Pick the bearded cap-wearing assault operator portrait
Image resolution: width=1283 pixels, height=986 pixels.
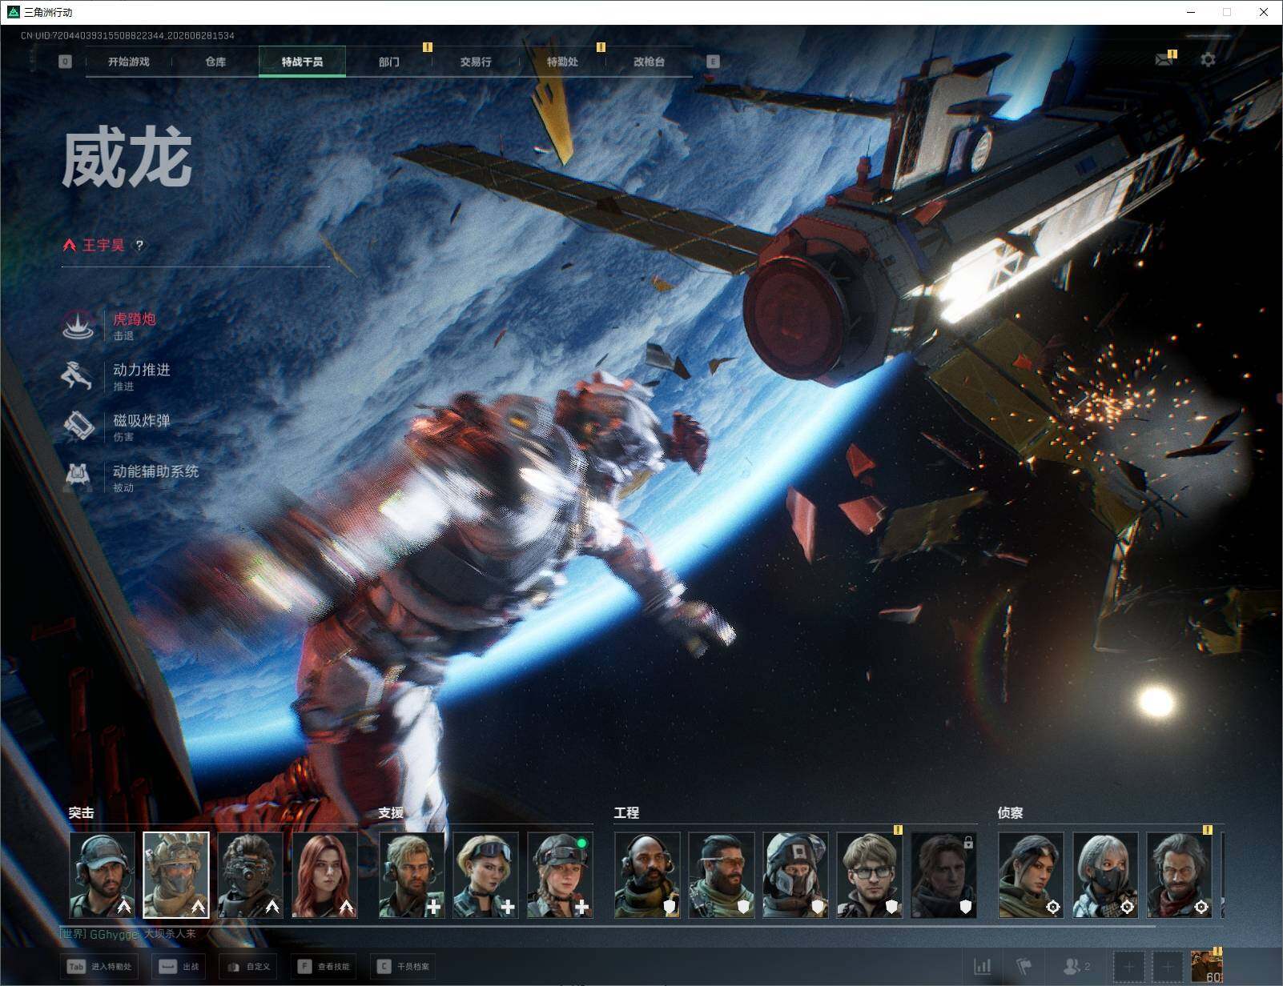click(x=102, y=875)
